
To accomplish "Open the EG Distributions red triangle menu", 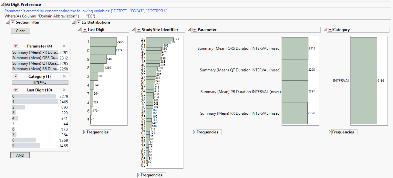I will click(x=79, y=22).
